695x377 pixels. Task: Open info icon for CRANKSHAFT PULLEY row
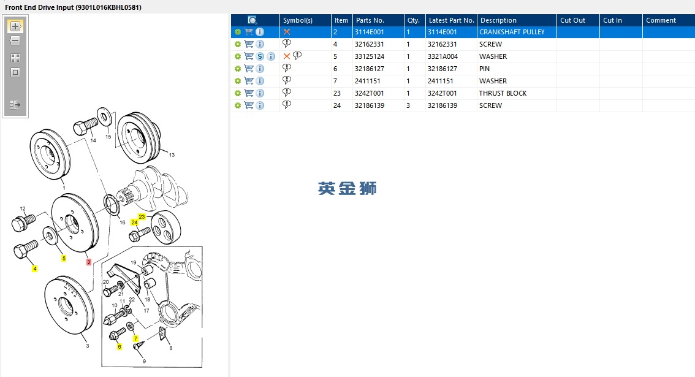[260, 32]
